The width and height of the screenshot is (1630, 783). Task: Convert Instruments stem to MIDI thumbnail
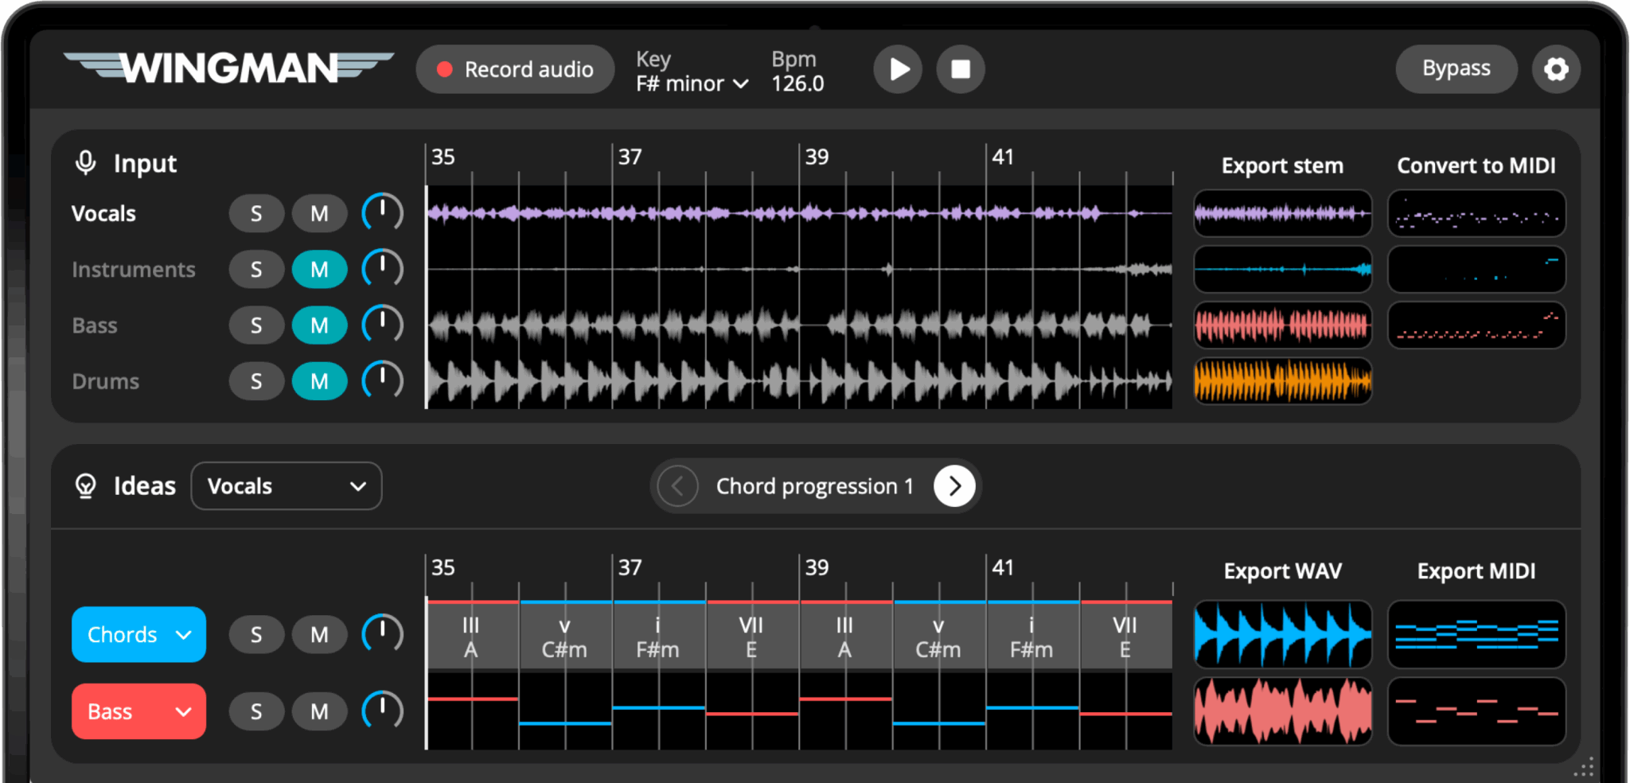coord(1476,269)
